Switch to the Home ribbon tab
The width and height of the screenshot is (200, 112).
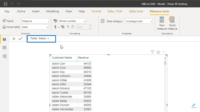point(21,11)
